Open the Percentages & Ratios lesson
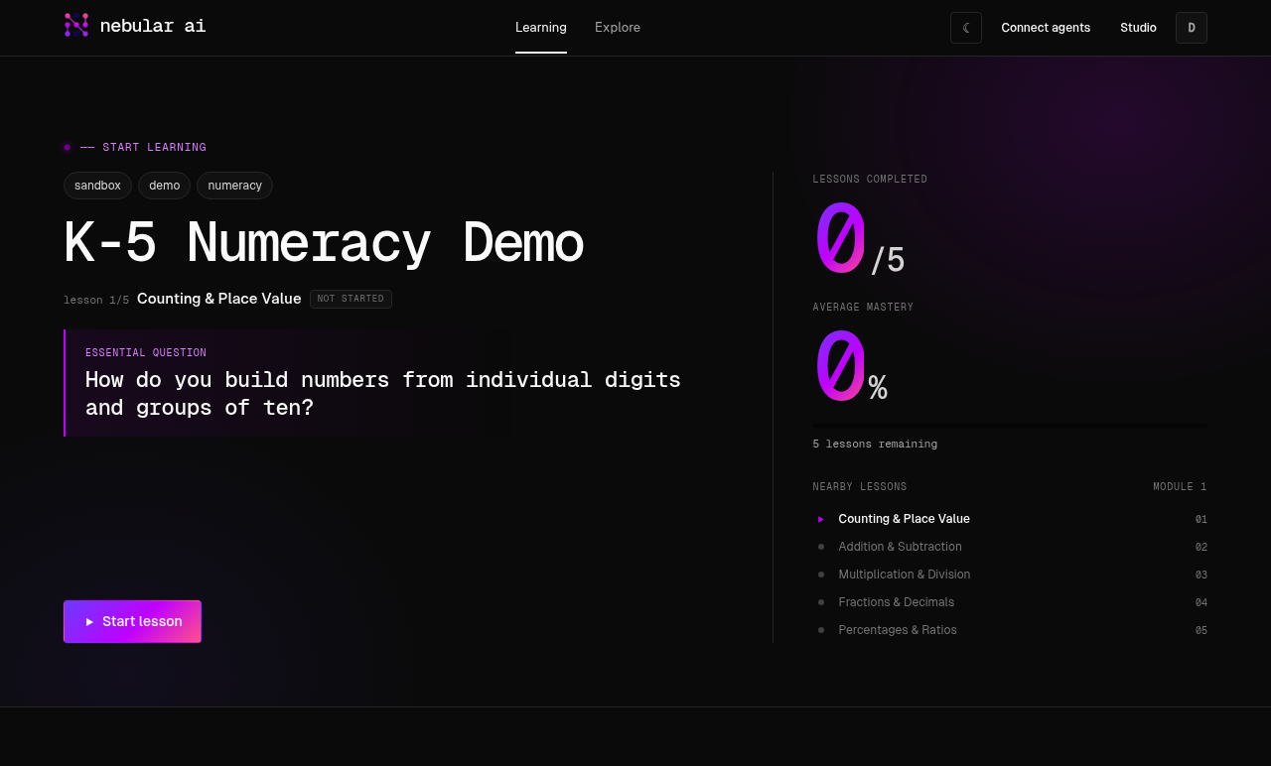 [x=1010, y=630]
